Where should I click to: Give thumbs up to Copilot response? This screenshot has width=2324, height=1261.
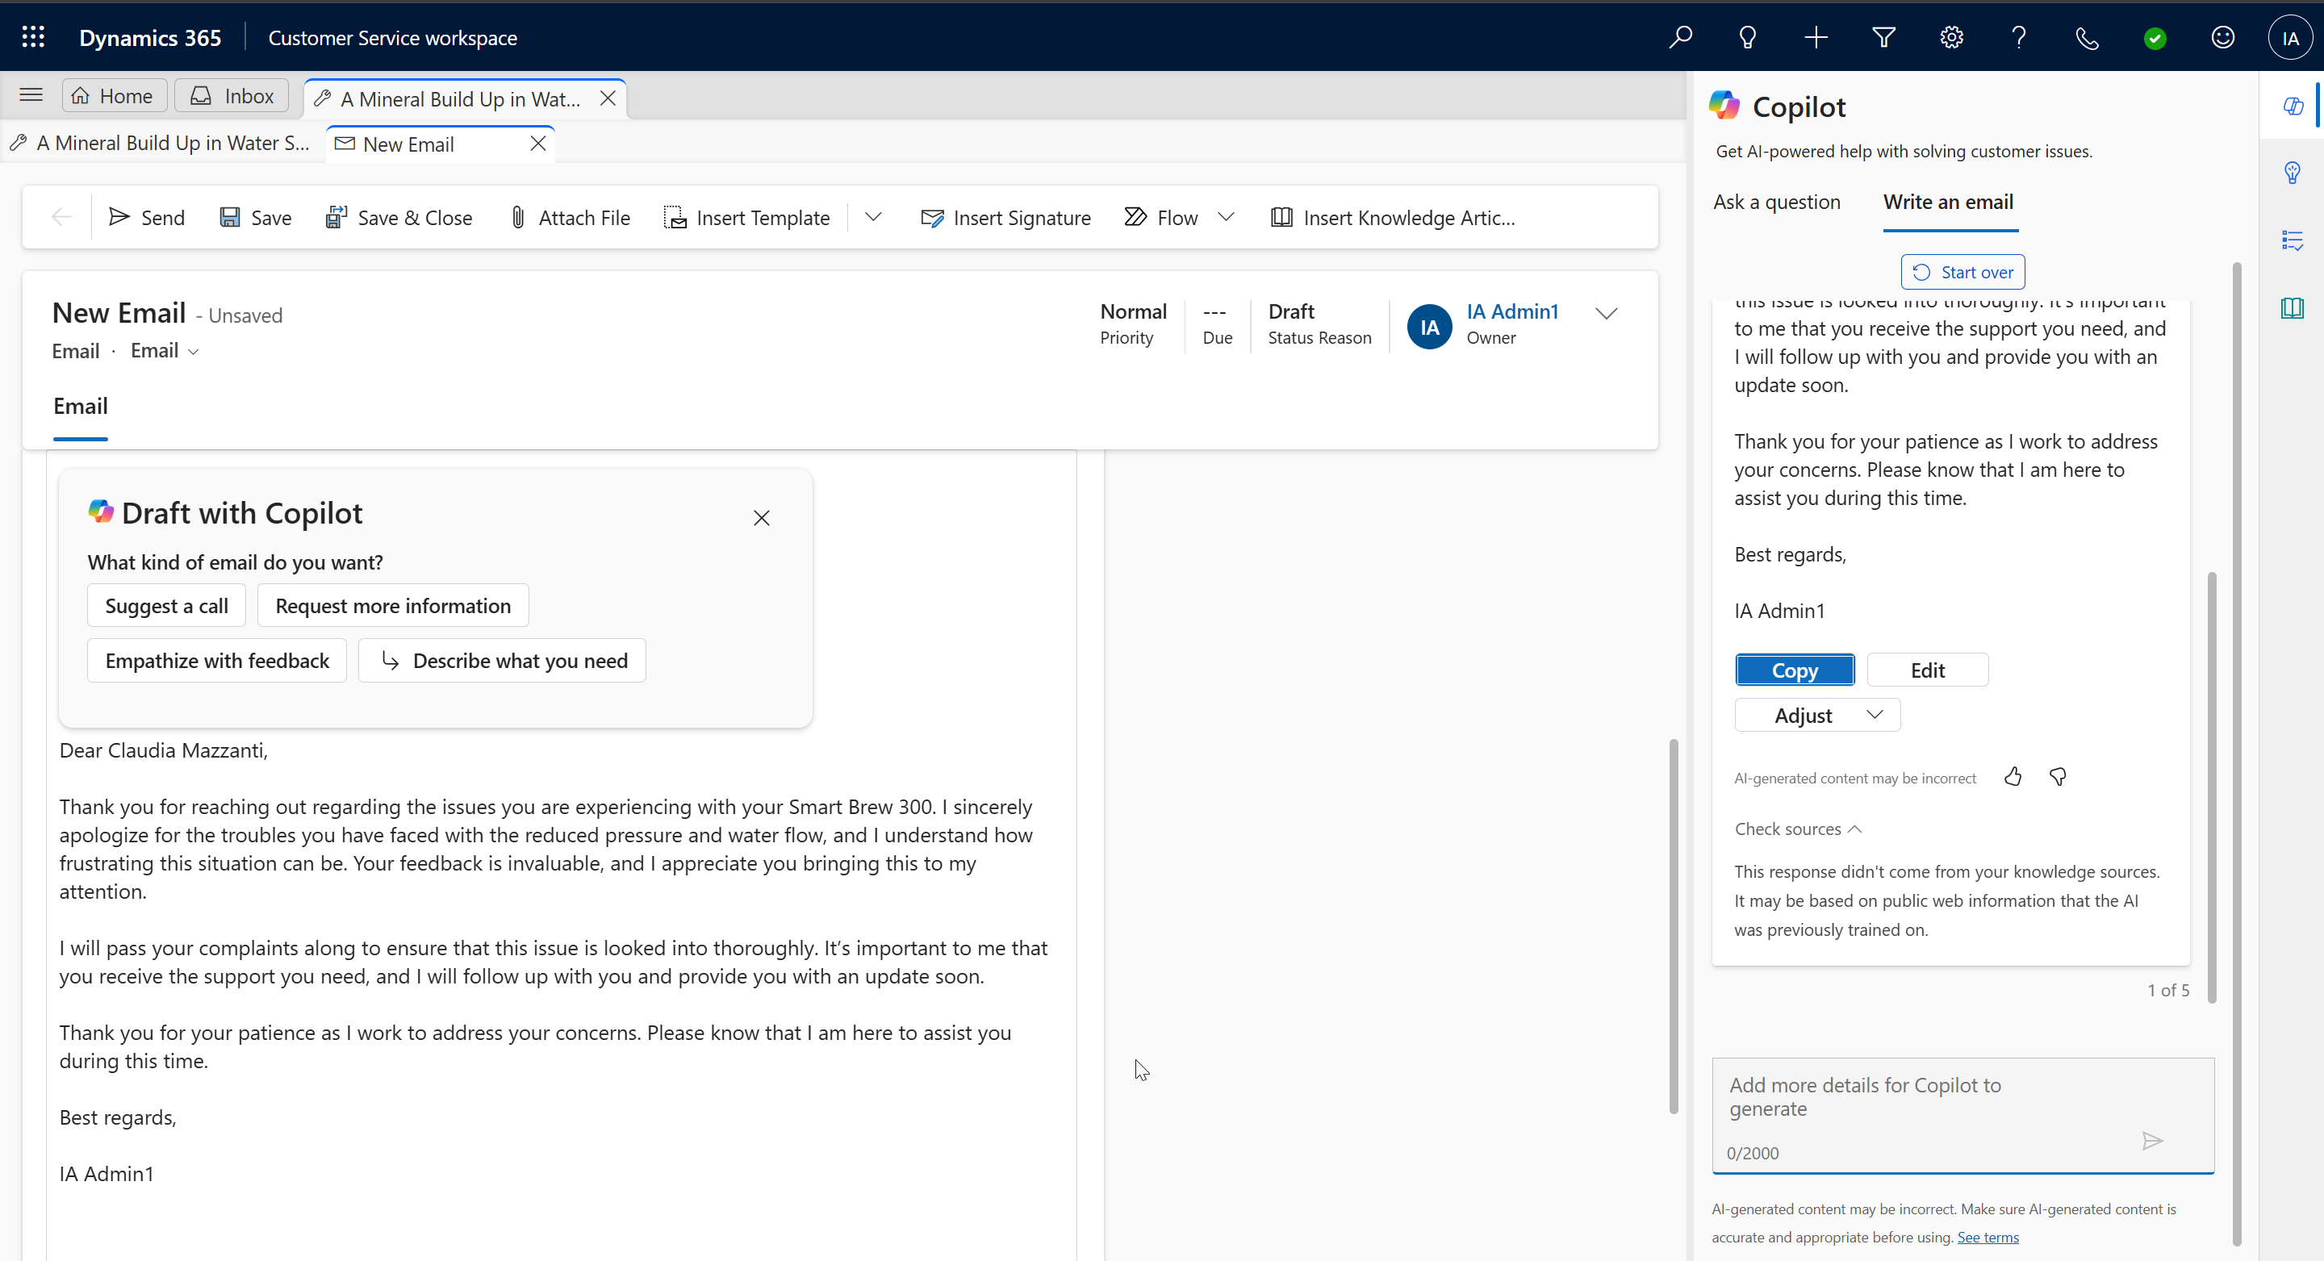pos(2013,777)
